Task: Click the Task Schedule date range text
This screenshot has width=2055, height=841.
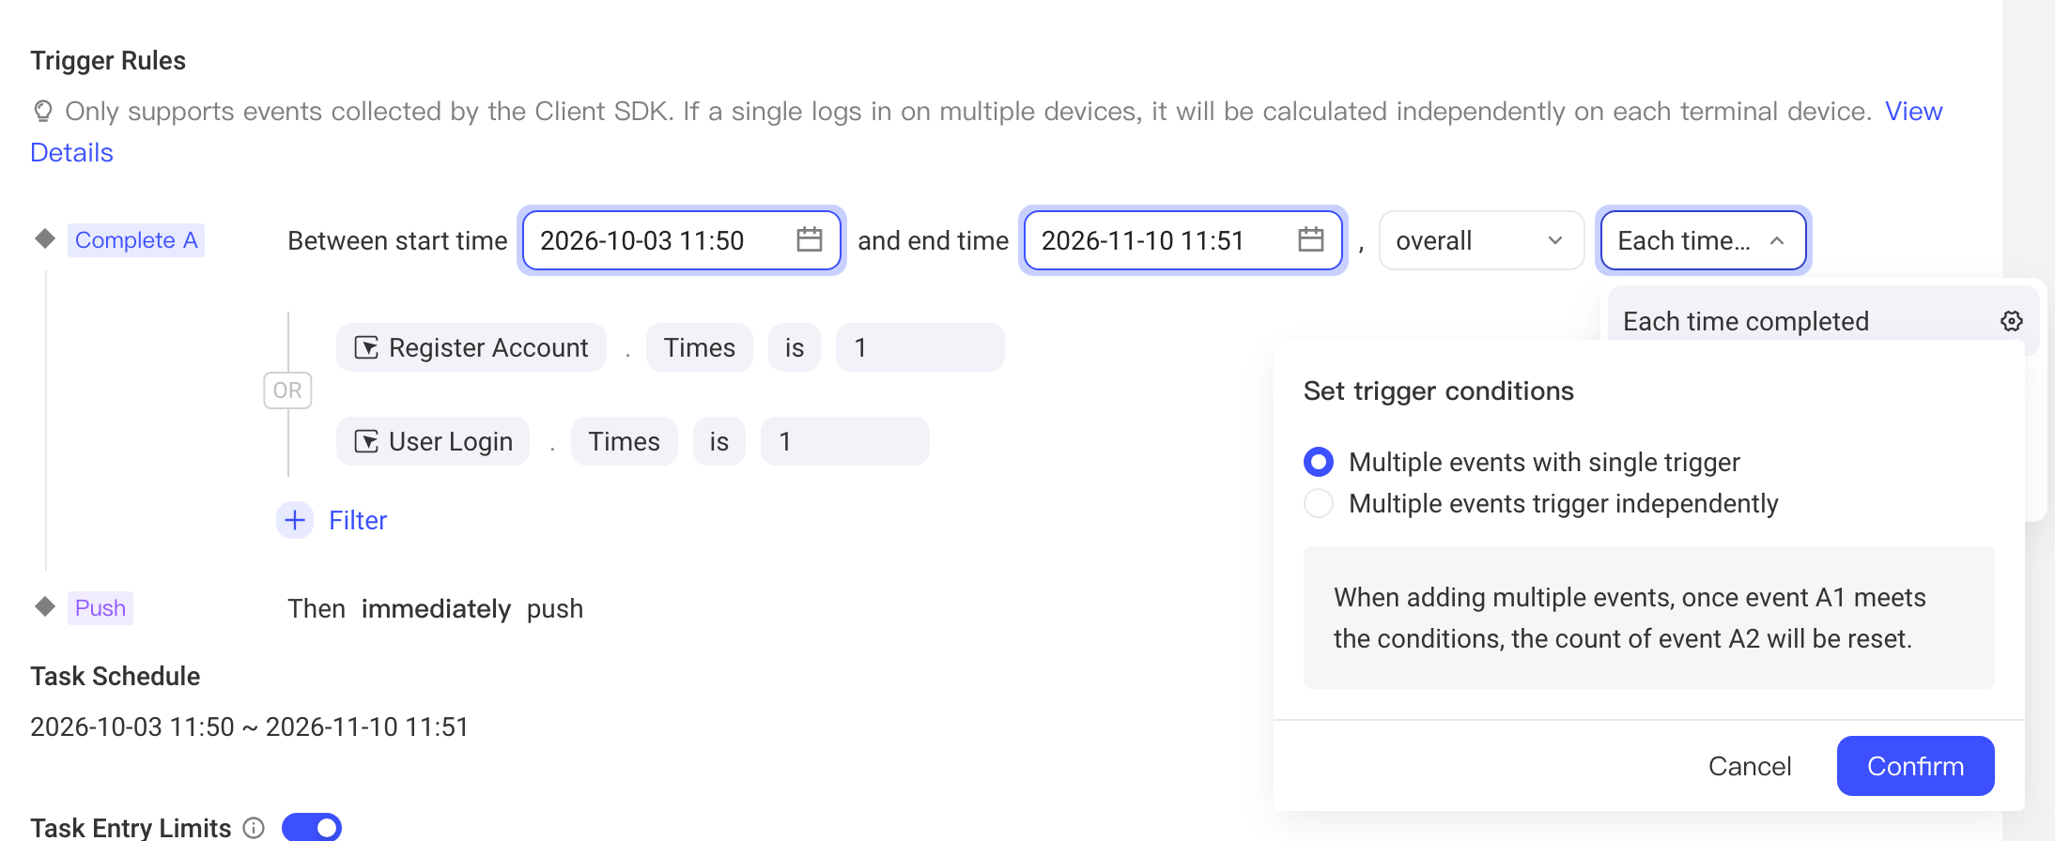Action: point(249,726)
